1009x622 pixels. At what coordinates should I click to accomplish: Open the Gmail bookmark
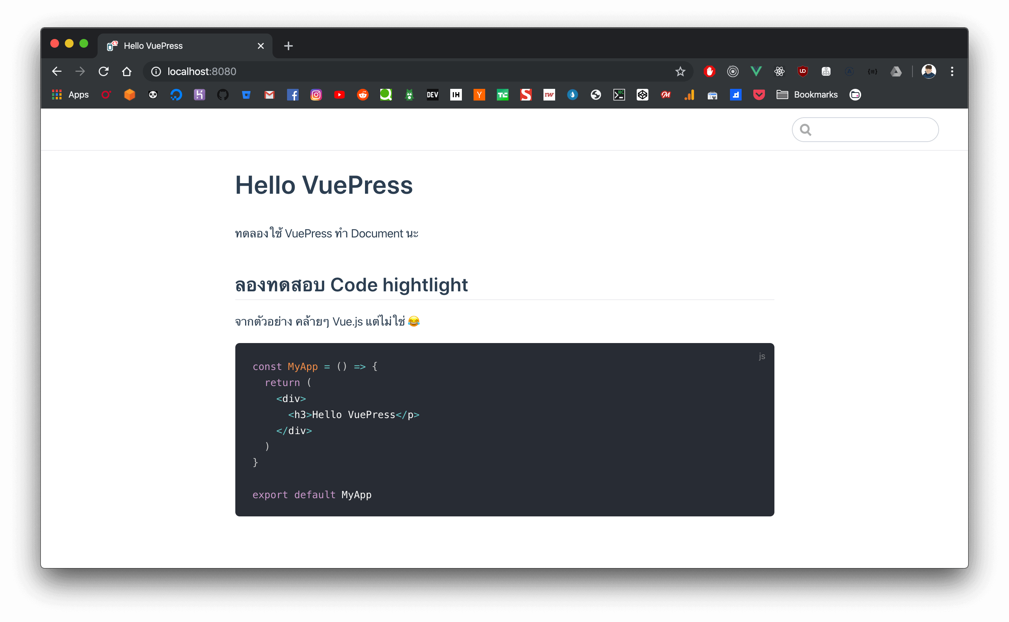pyautogui.click(x=269, y=95)
